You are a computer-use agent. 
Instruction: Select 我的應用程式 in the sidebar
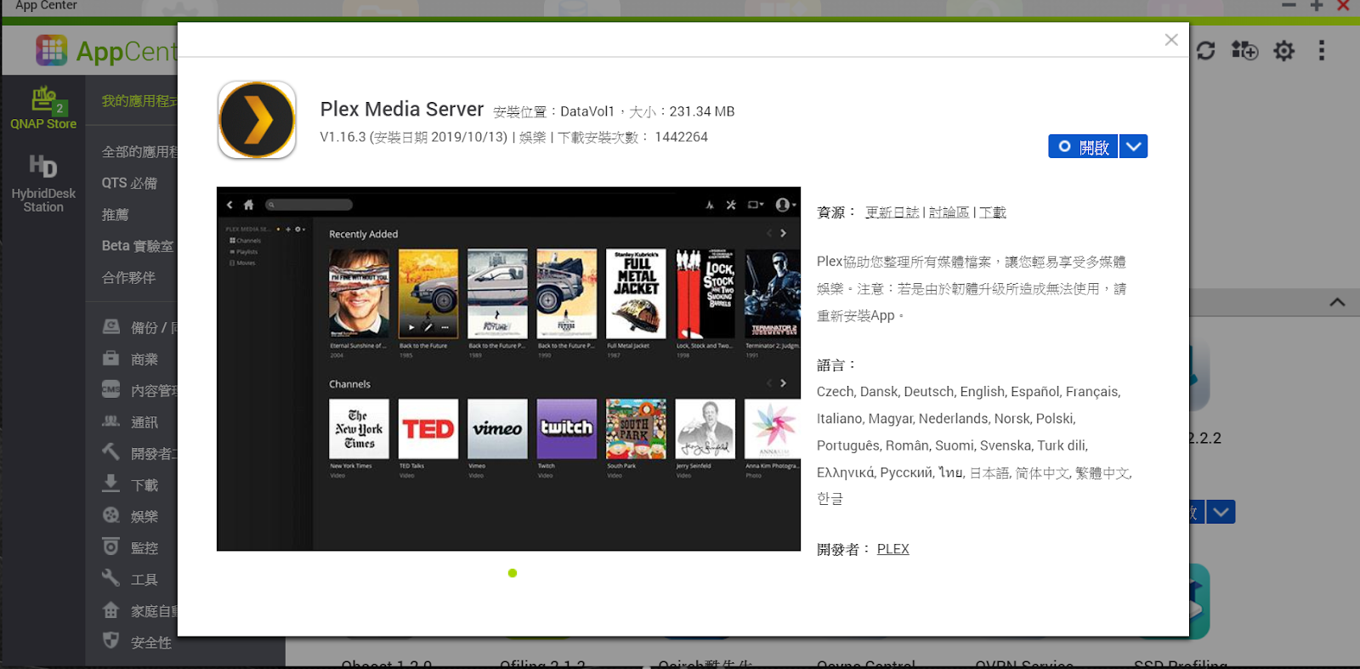pyautogui.click(x=139, y=101)
